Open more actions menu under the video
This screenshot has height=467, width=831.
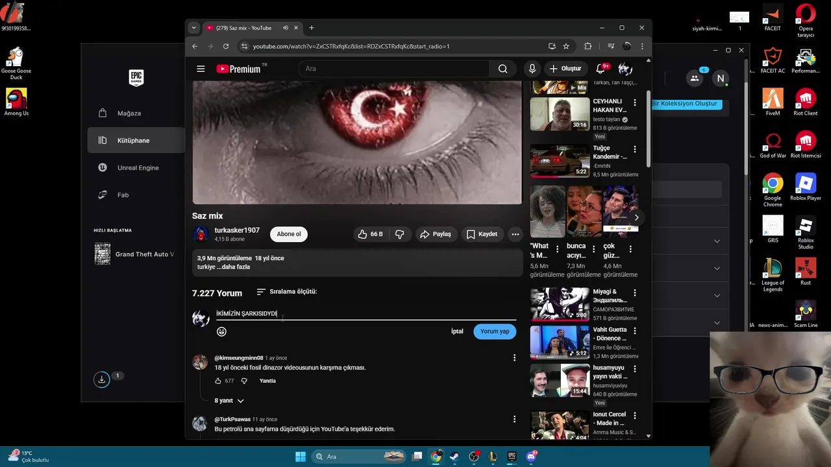pos(515,234)
